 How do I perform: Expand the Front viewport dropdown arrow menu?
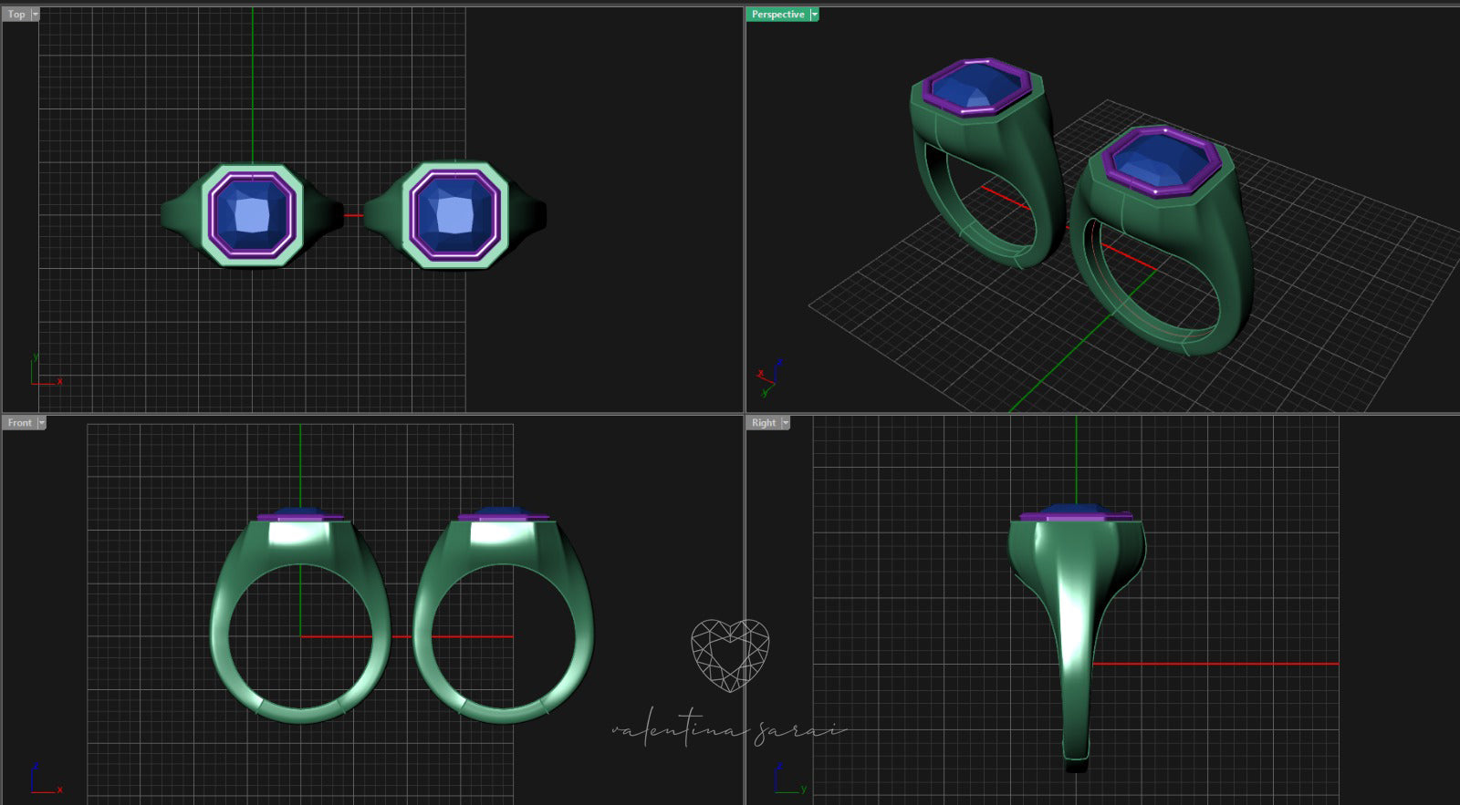41,423
